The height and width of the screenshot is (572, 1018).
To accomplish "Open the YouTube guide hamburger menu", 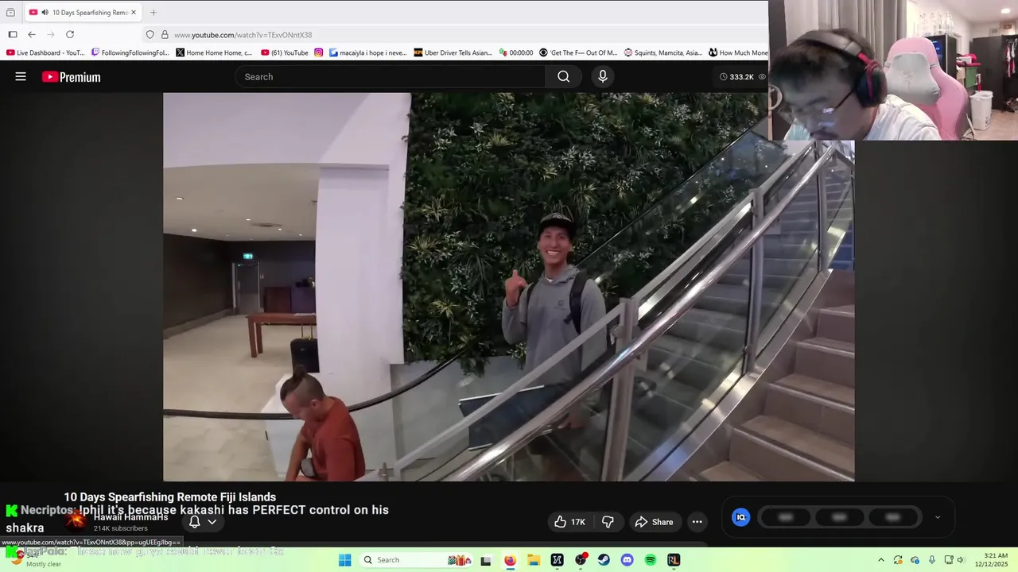I will tap(21, 77).
